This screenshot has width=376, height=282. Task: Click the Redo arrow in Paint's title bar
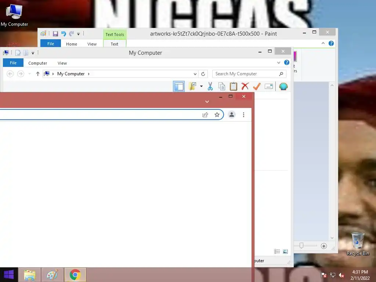click(72, 34)
